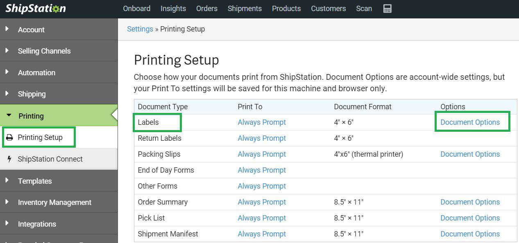Click Always Prompt for Return Labels

tap(261, 138)
